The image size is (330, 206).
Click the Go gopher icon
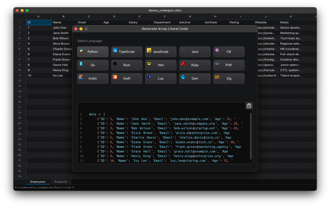point(81,64)
